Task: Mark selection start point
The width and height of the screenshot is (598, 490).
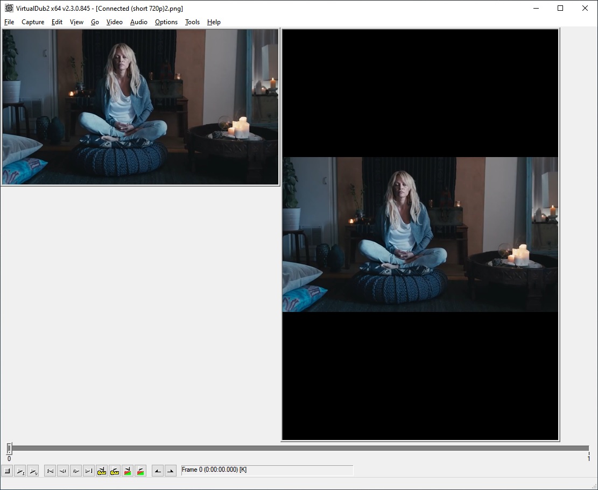Action: coord(158,471)
